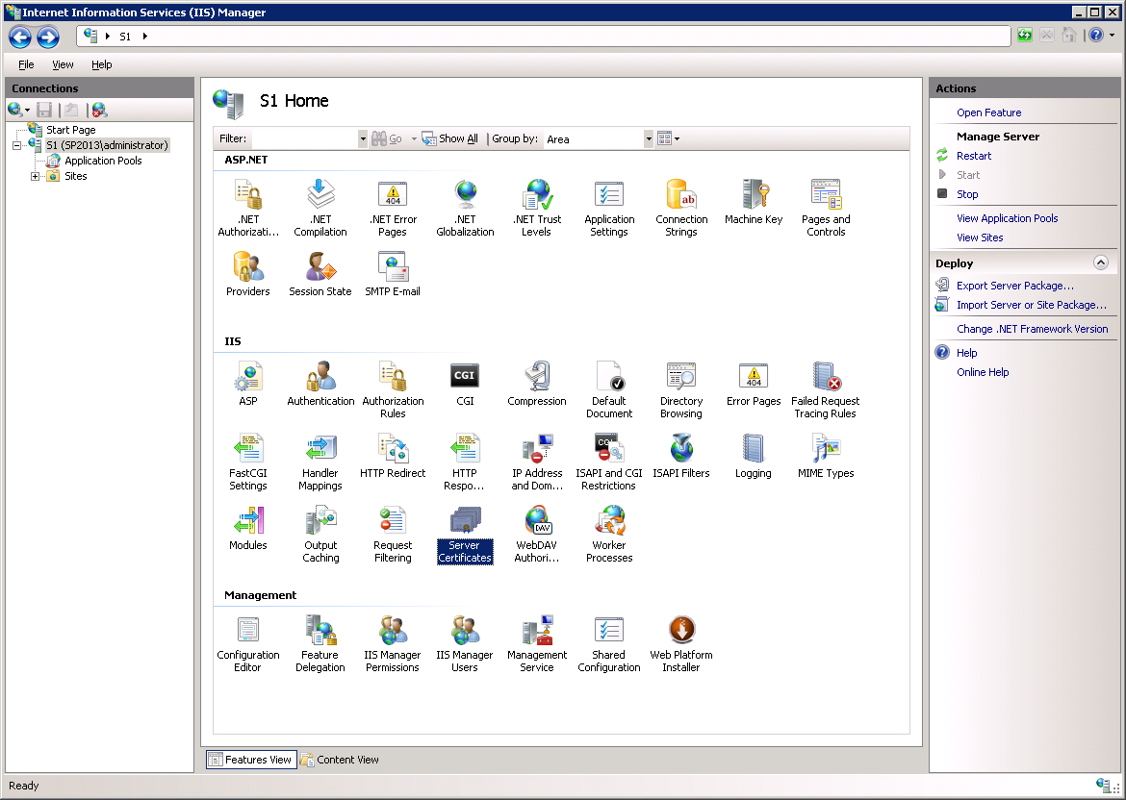
Task: Open the Machine Key feature
Action: 754,200
